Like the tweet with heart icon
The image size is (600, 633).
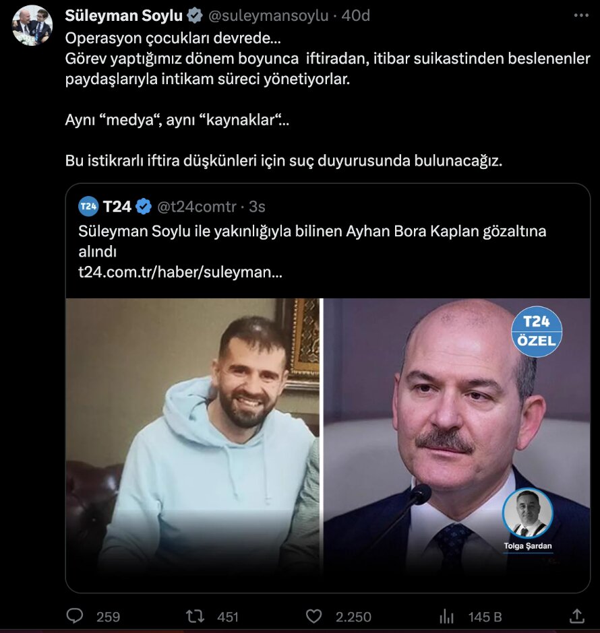[313, 615]
